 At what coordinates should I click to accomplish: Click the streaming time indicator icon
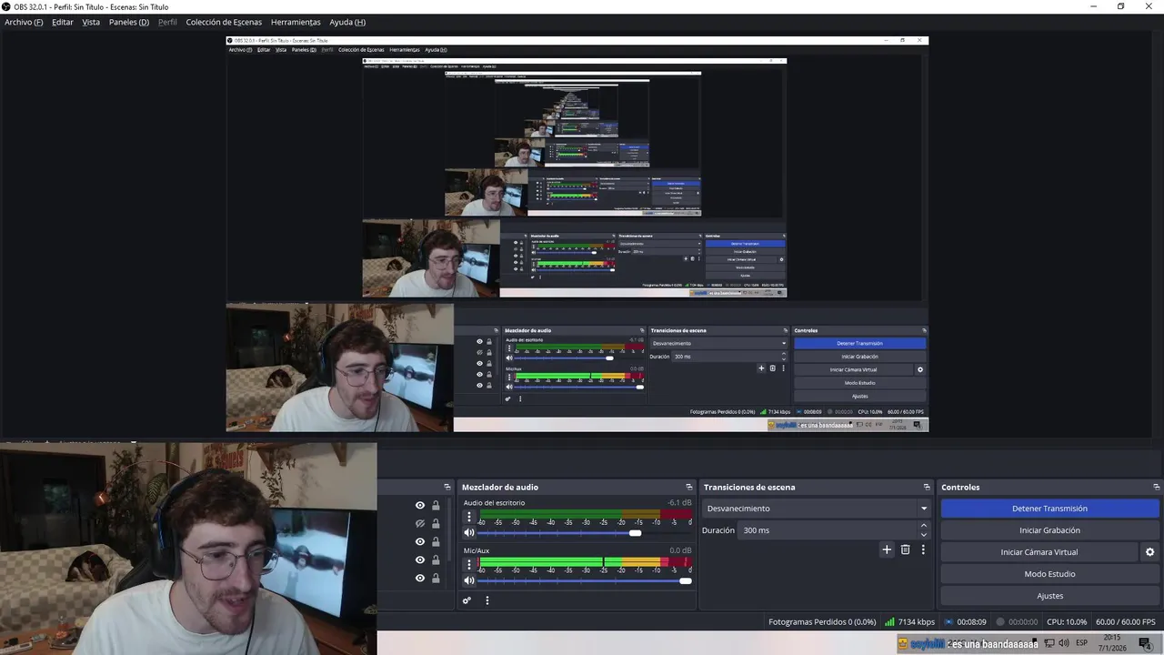point(948,622)
